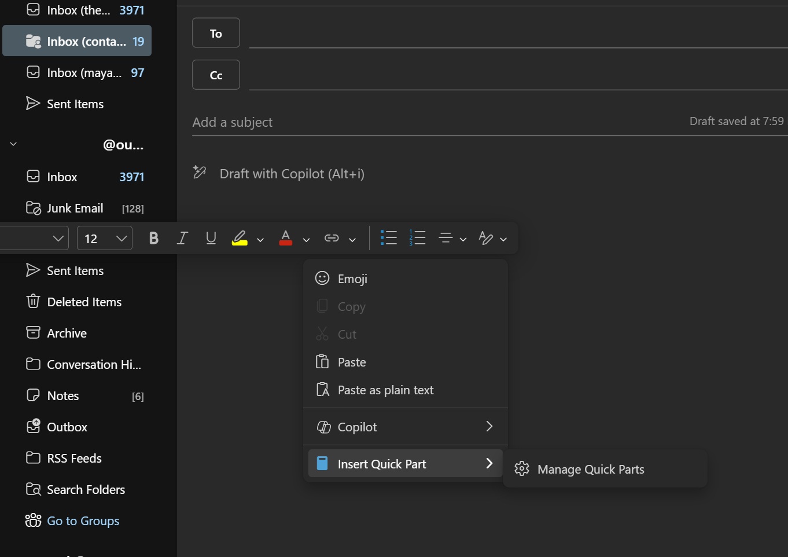Collapse the @ou... account section
The image size is (788, 557).
[13, 144]
